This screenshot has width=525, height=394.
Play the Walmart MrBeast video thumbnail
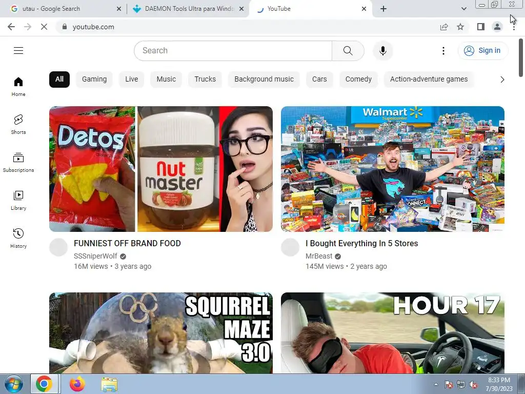point(392,169)
